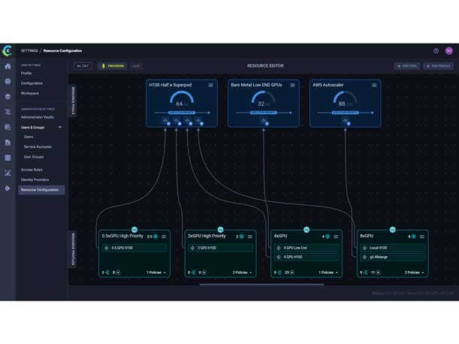The width and height of the screenshot is (459, 344).
Task: Open H100 Half a Superpod hamburger menu
Action: [211, 86]
